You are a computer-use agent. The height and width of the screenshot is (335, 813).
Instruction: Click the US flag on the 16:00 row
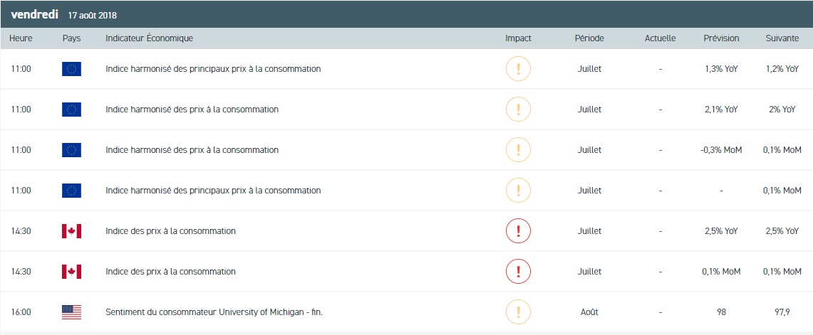(x=71, y=312)
